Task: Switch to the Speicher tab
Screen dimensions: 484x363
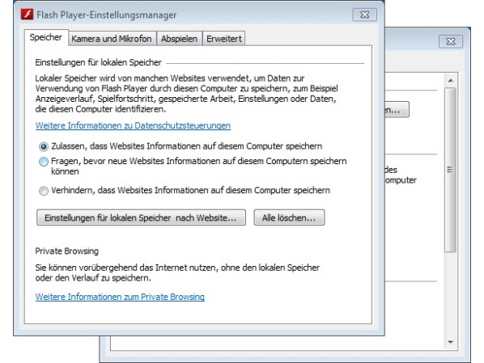Action: coord(46,38)
